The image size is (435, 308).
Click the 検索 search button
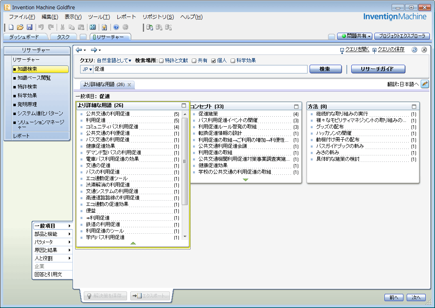[325, 69]
